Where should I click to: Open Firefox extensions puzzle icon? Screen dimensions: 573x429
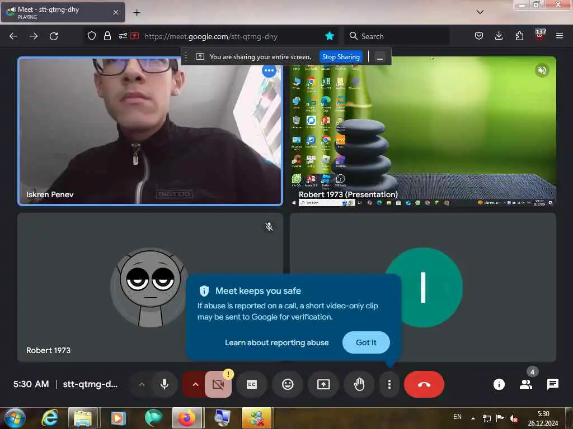[x=519, y=36]
